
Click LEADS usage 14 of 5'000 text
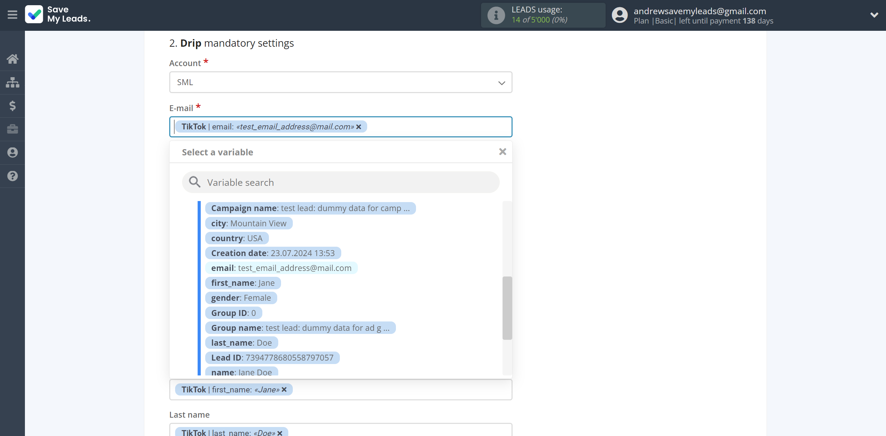click(539, 20)
